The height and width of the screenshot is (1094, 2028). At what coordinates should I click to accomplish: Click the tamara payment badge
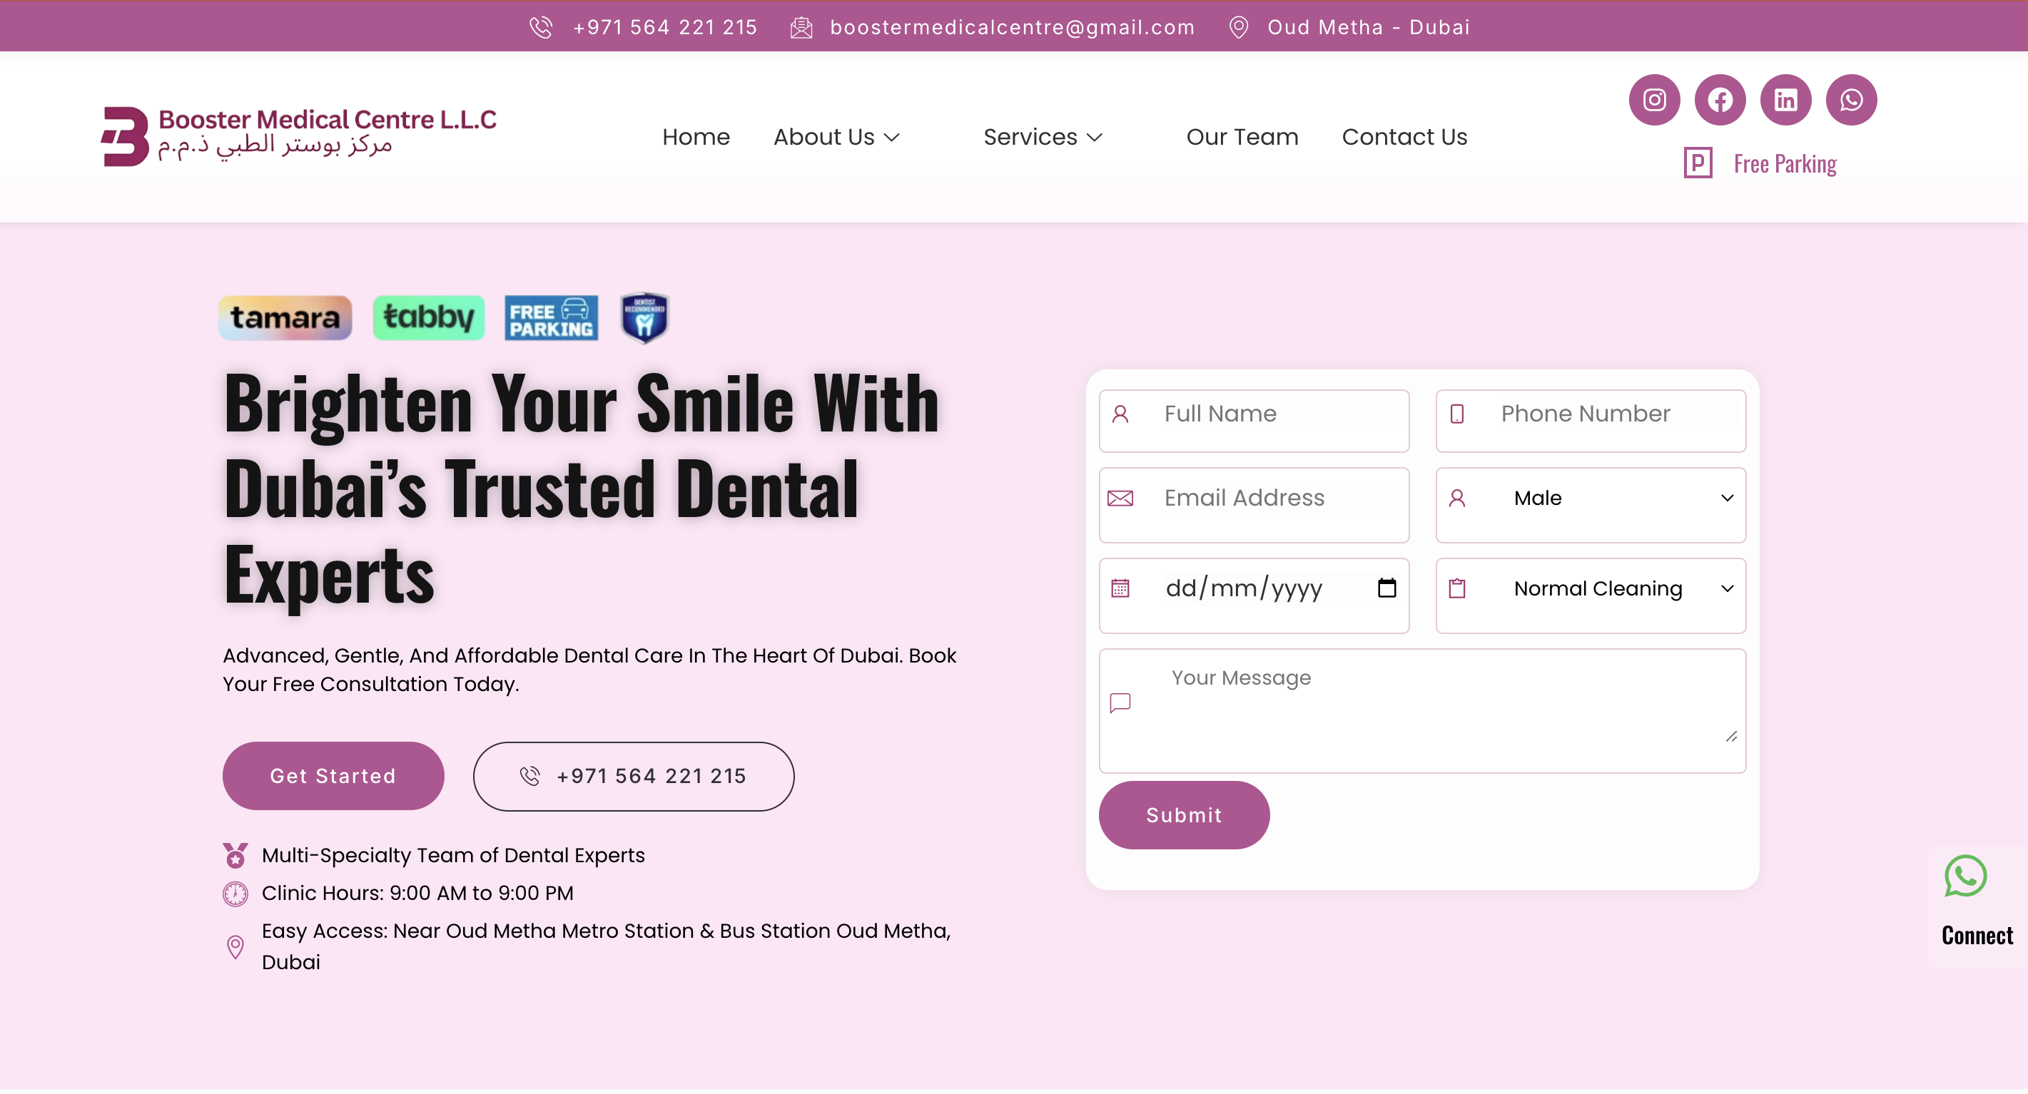[x=285, y=318]
